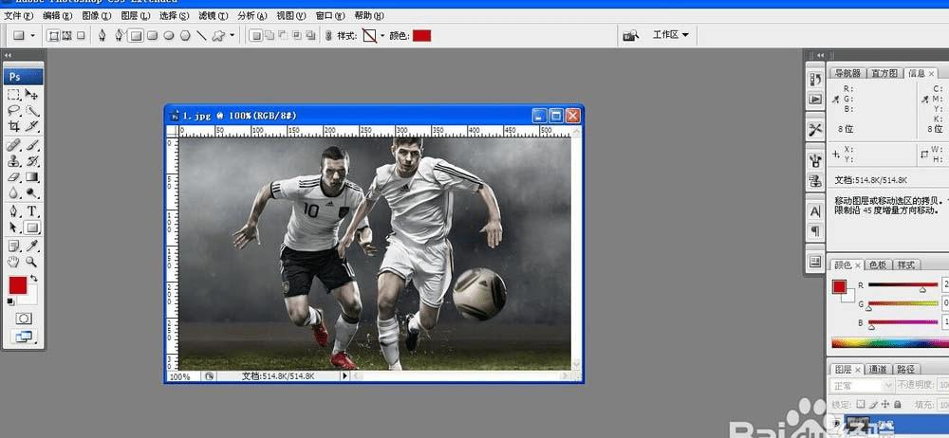Image resolution: width=949 pixels, height=438 pixels.
Task: Select the Move tool
Action: point(32,95)
